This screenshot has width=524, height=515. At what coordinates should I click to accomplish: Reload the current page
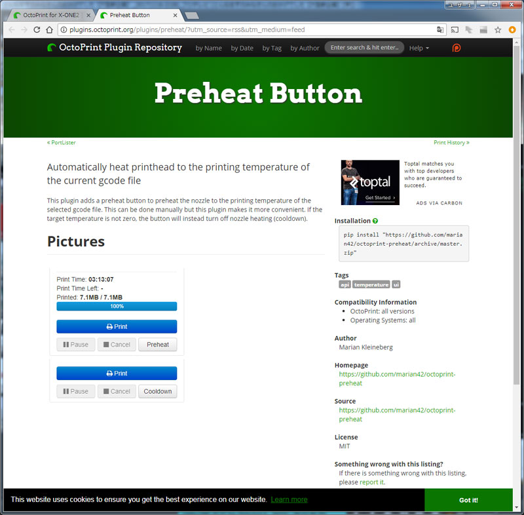37,29
